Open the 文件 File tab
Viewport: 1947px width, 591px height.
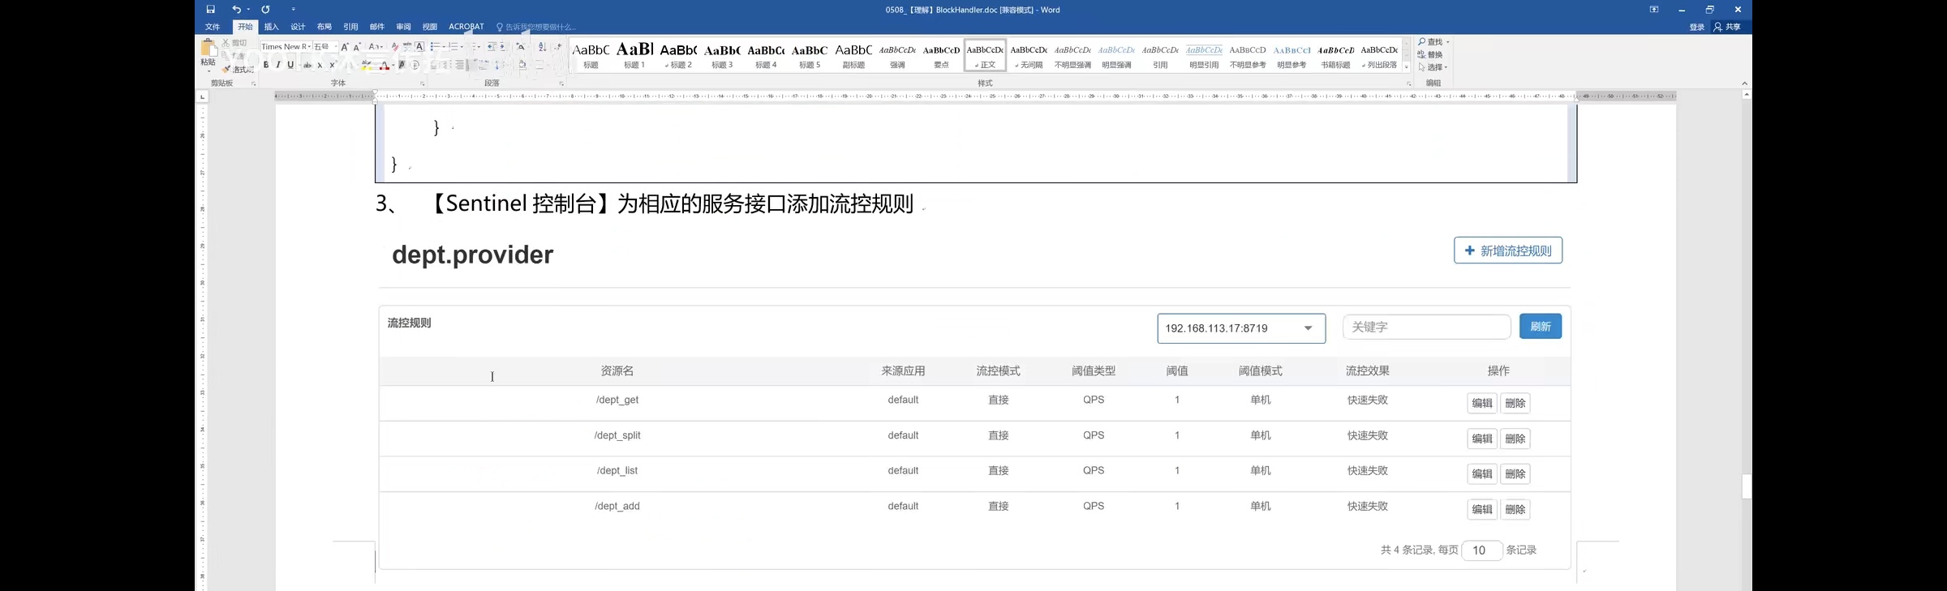click(213, 27)
